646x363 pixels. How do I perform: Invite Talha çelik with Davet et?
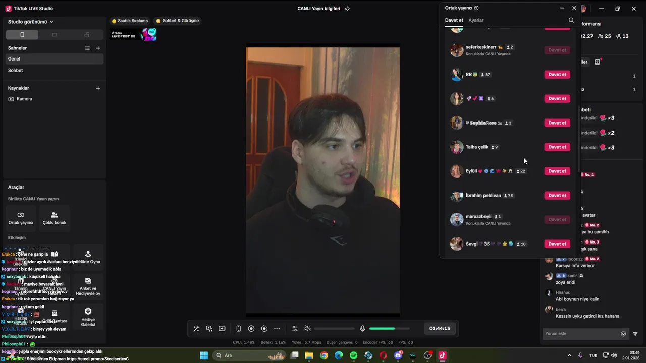point(557,147)
